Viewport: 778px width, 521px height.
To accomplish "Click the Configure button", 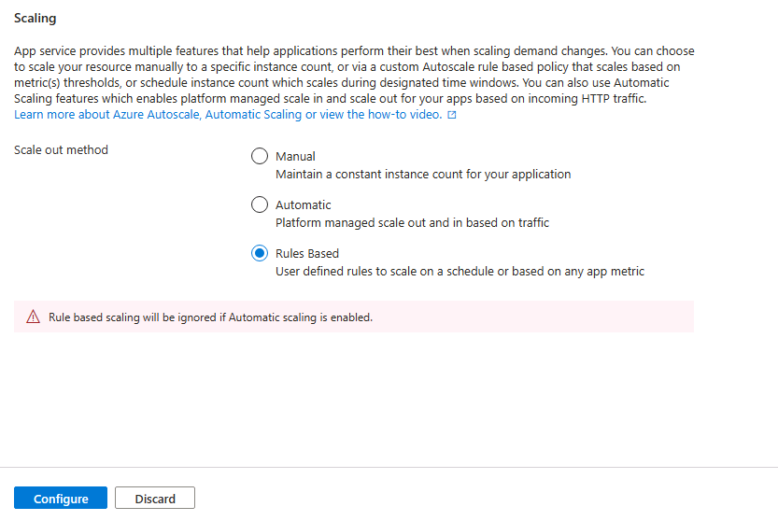I will [61, 499].
